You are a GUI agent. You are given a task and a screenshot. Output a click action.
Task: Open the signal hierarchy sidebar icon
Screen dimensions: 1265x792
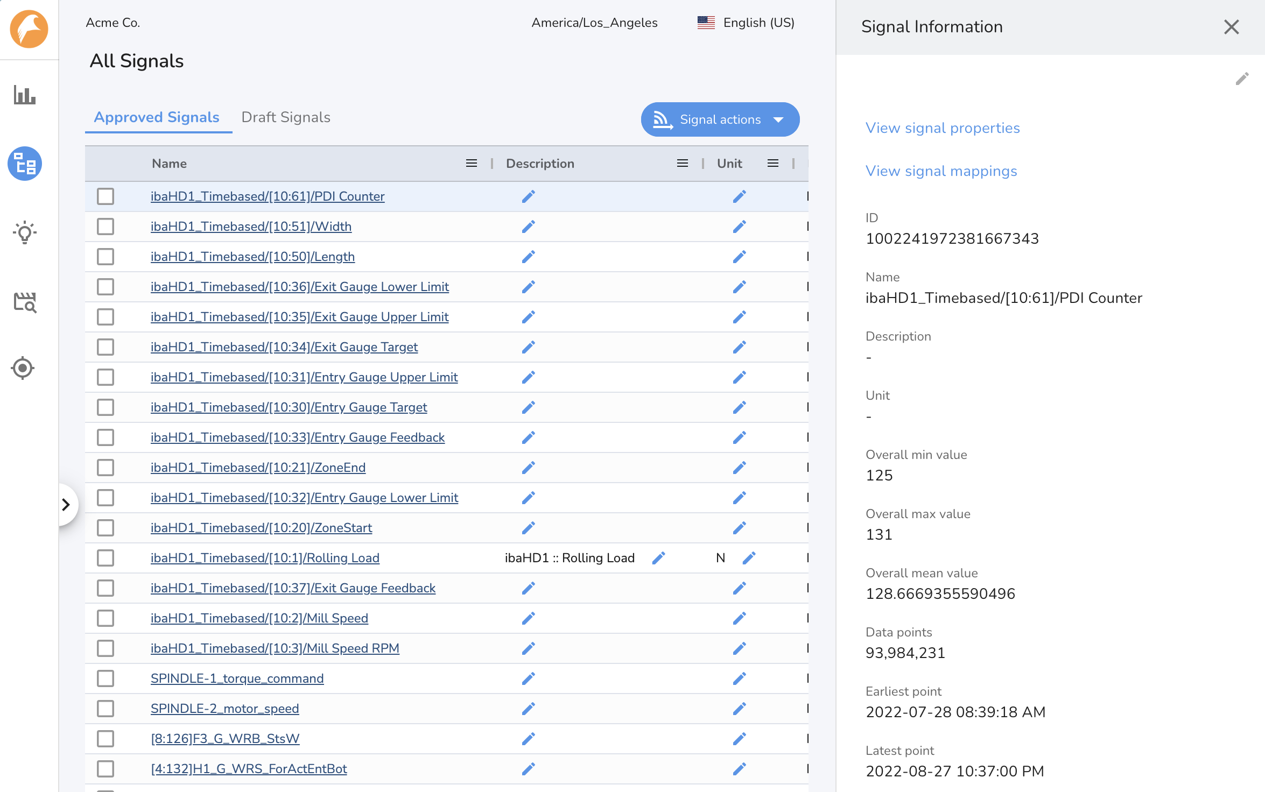25,164
